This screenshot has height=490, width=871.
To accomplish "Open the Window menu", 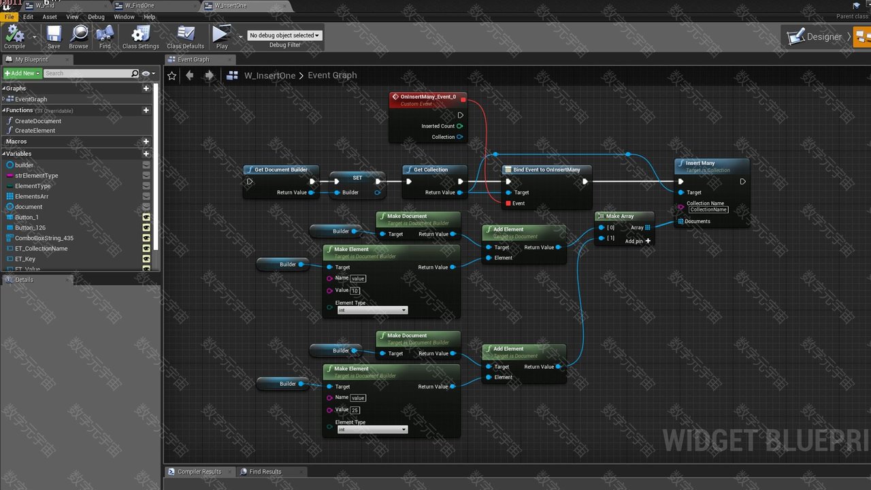I will pyautogui.click(x=124, y=16).
